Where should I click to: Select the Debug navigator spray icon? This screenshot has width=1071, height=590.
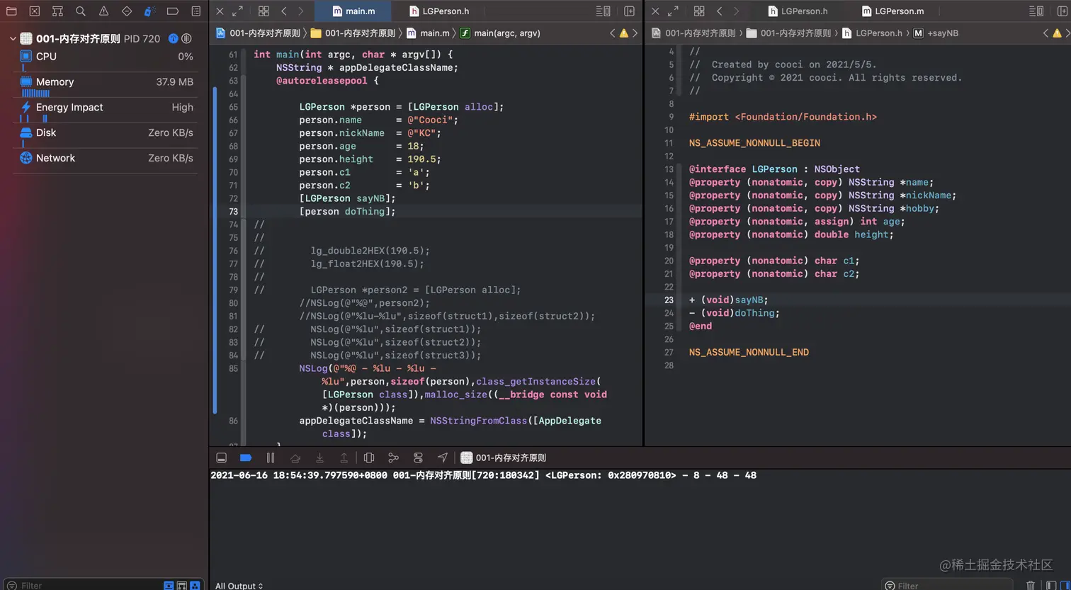click(x=149, y=11)
